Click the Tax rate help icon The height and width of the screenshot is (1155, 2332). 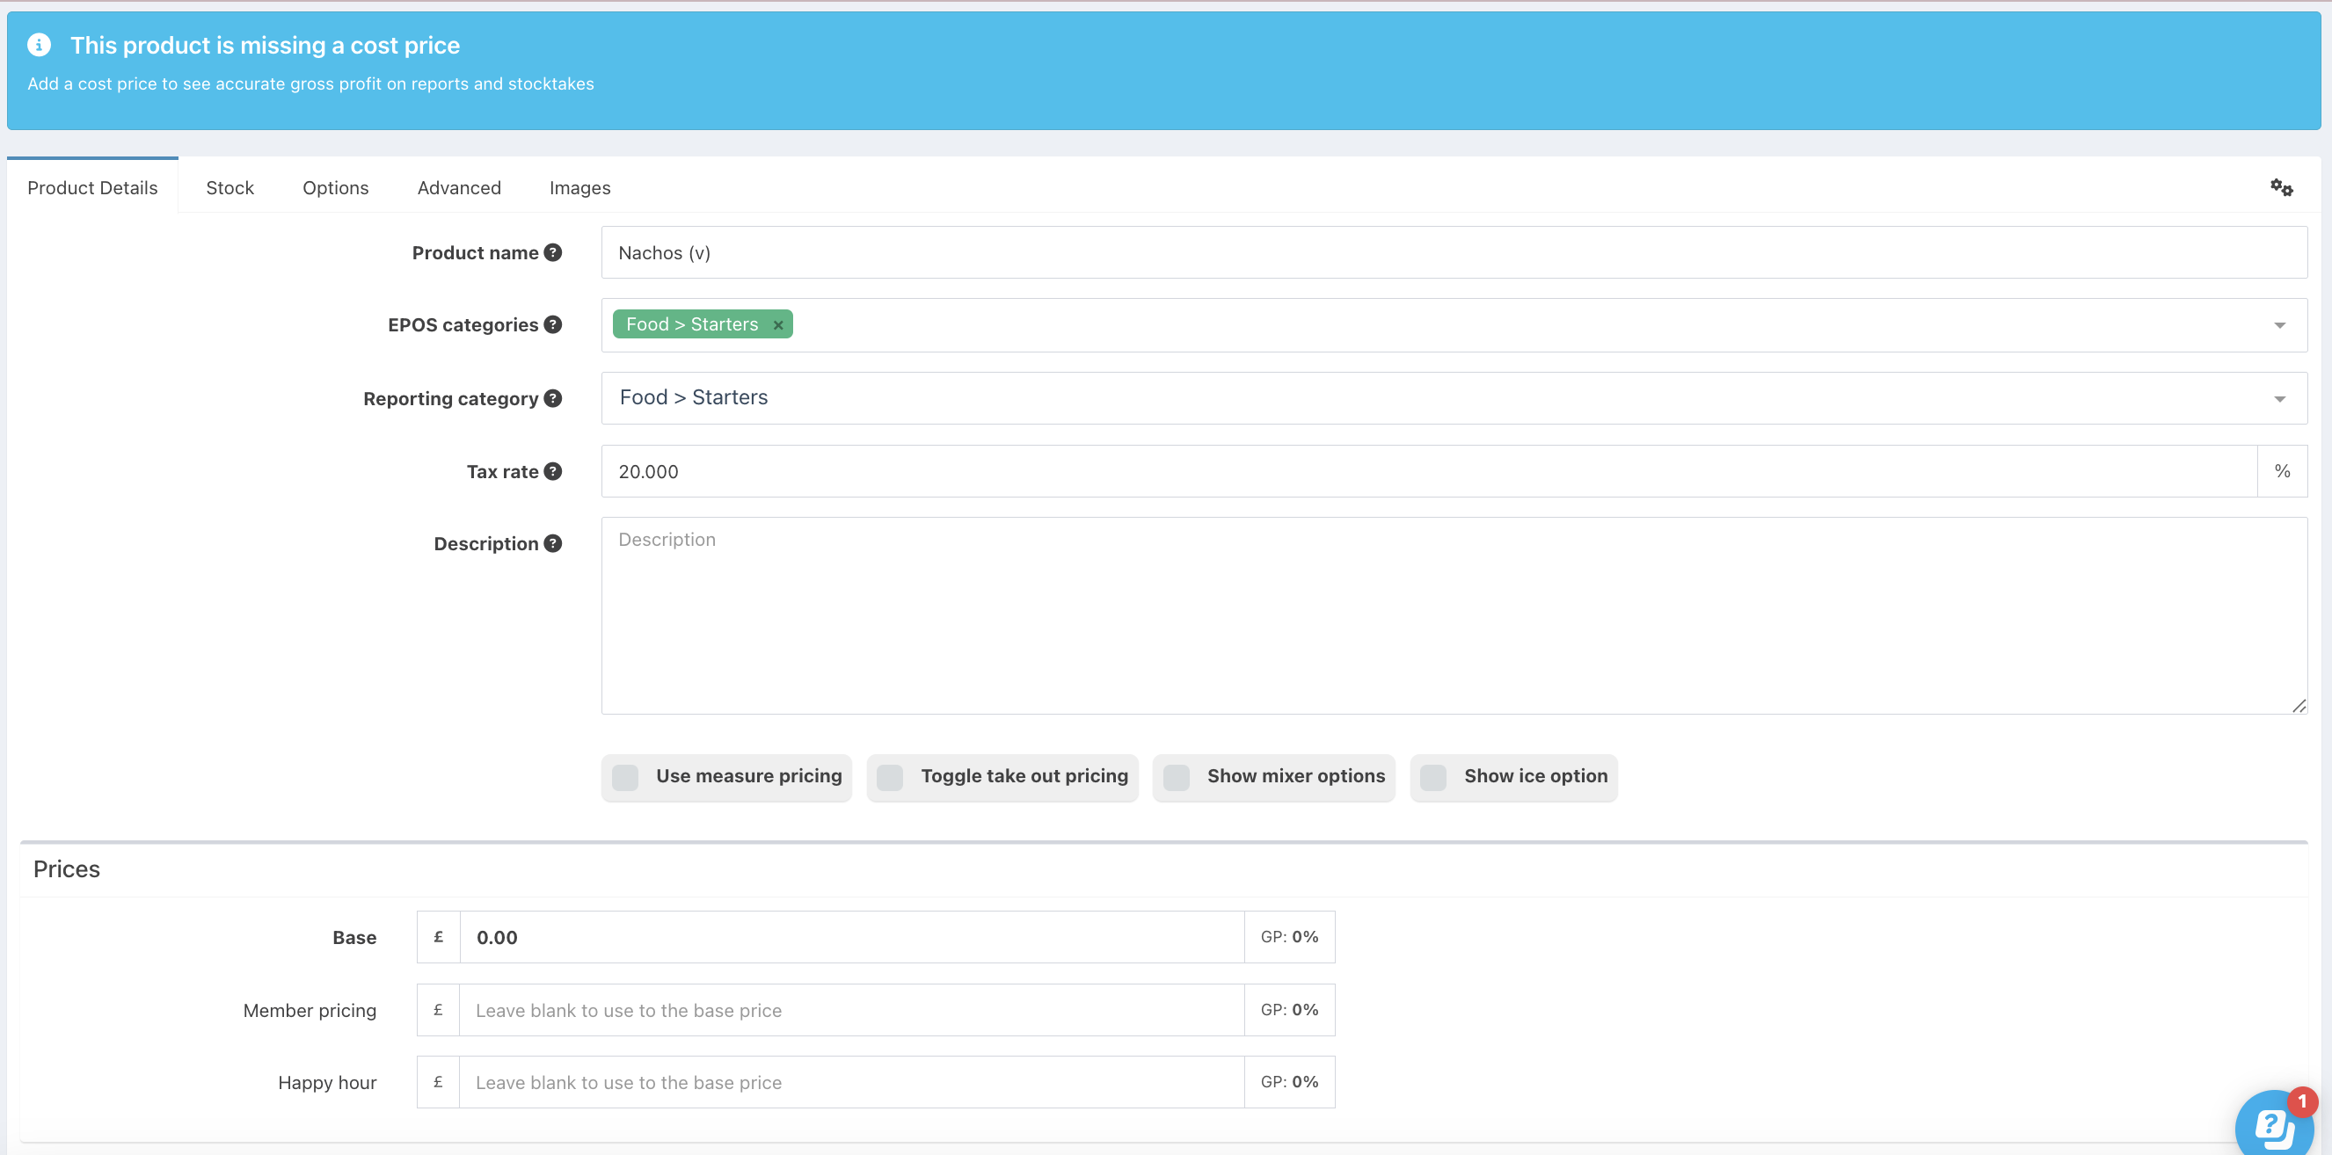pos(553,470)
